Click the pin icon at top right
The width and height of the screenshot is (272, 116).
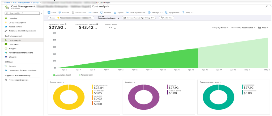click(267, 6)
